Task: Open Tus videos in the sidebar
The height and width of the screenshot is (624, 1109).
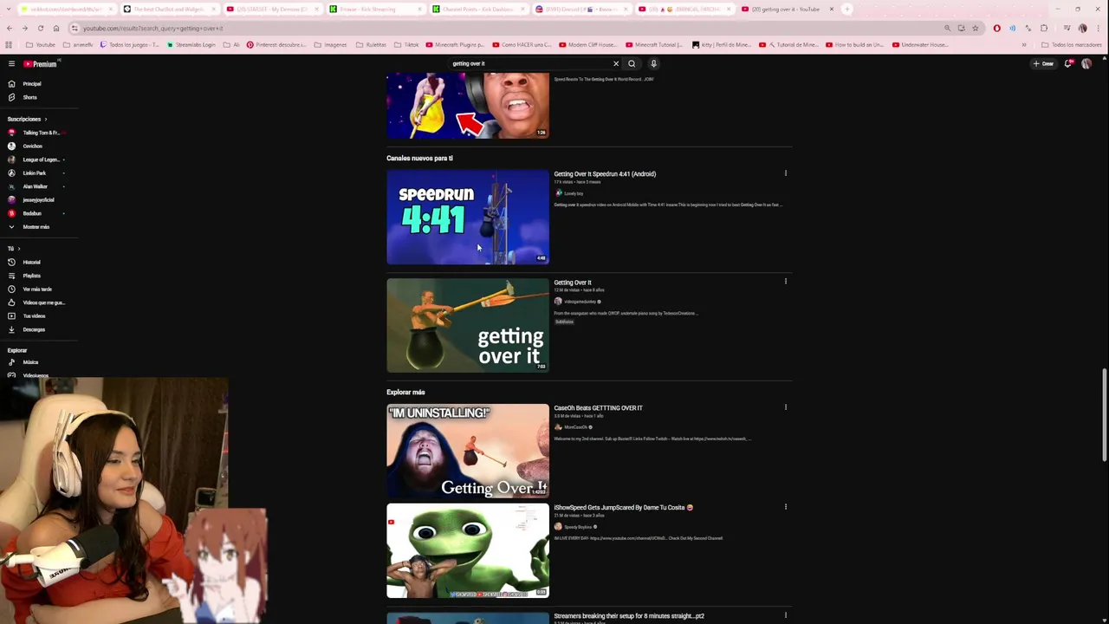Action: 34,316
